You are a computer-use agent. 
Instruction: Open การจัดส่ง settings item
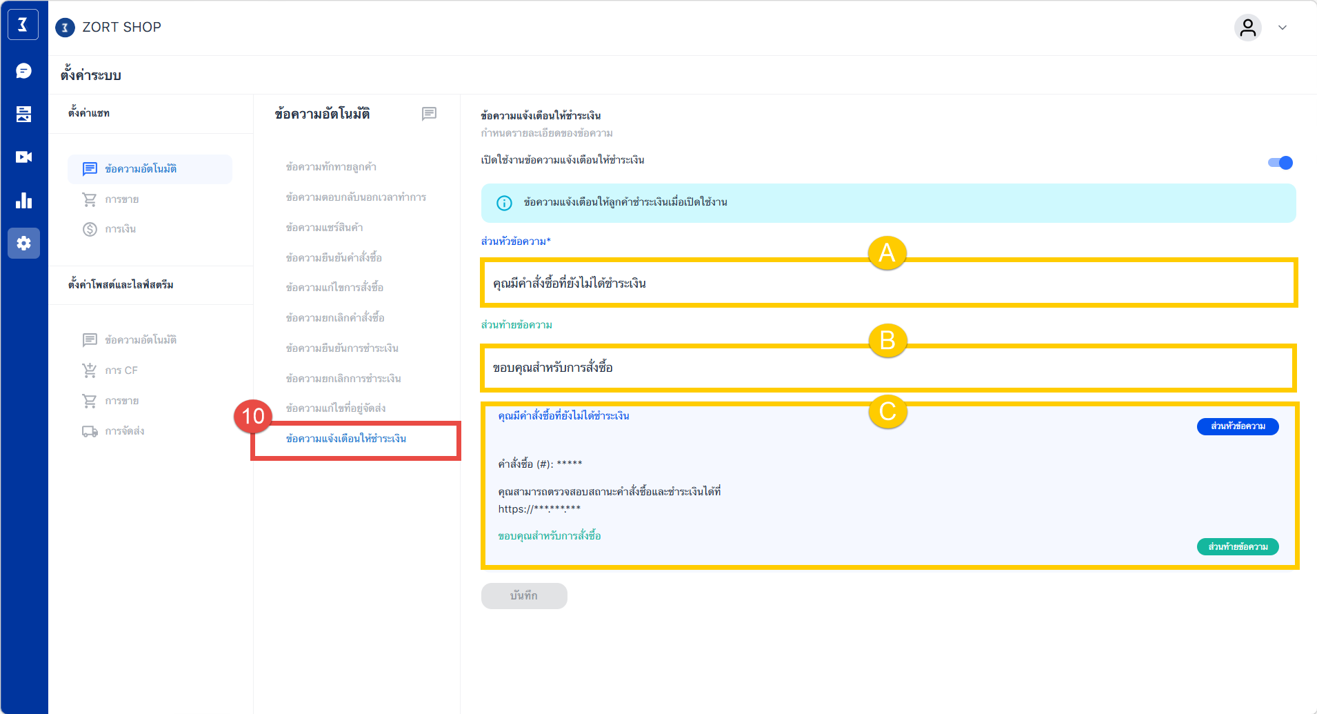[x=124, y=431]
